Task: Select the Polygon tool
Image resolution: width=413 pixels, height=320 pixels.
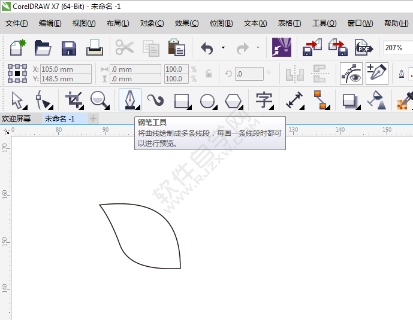Action: point(233,100)
